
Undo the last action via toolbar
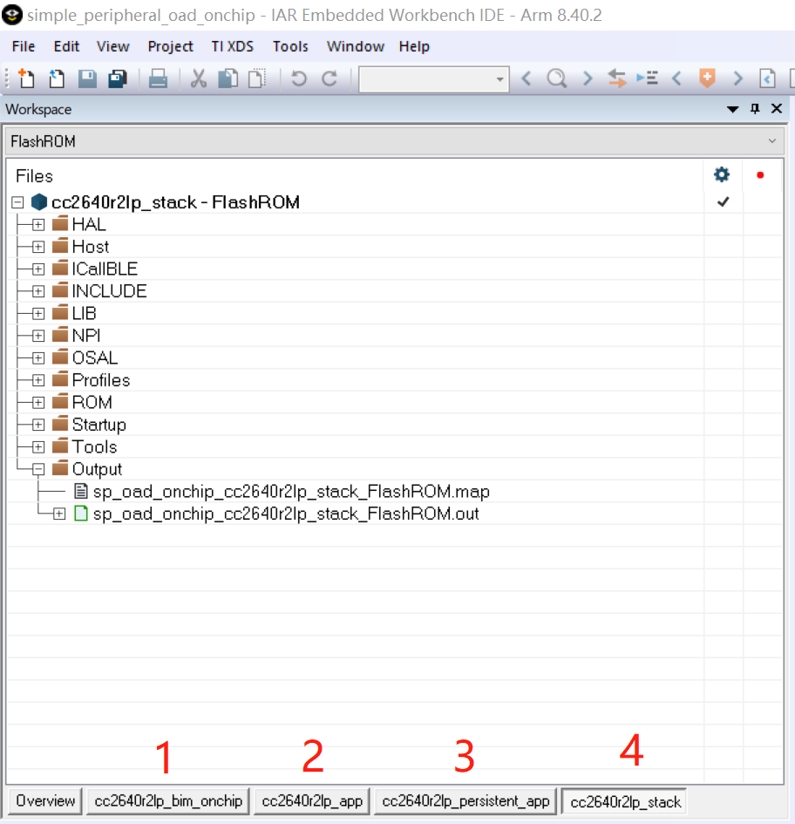click(x=298, y=78)
